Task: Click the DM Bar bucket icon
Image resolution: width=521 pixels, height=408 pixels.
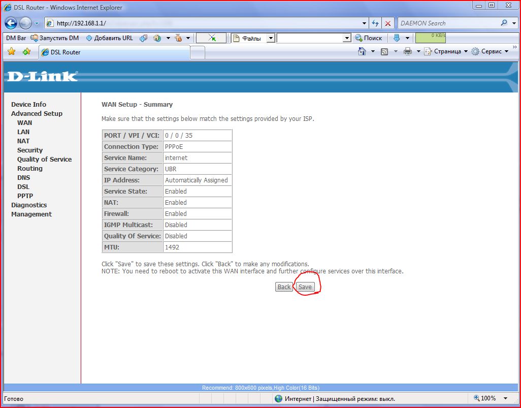Action: pyautogui.click(x=178, y=38)
